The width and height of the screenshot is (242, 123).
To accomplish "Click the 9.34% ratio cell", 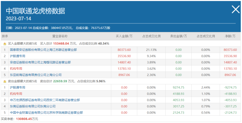I will (151, 56).
